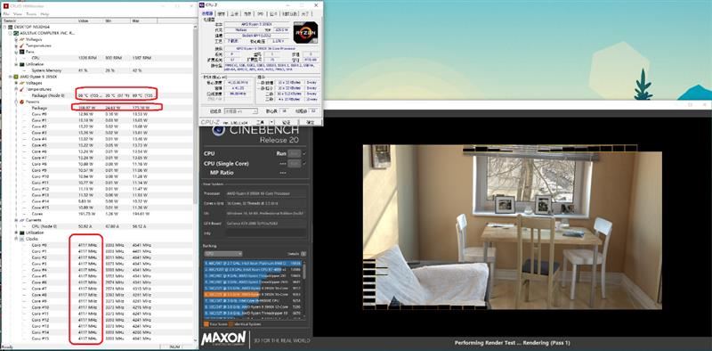Click the Voltages icon under AMD Ryzen 9
The image size is (712, 351).
tap(21, 83)
